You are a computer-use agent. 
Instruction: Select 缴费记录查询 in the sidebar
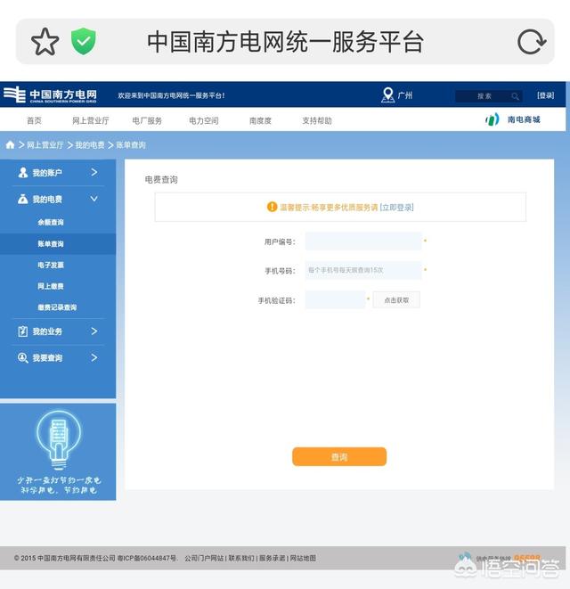coord(57,307)
